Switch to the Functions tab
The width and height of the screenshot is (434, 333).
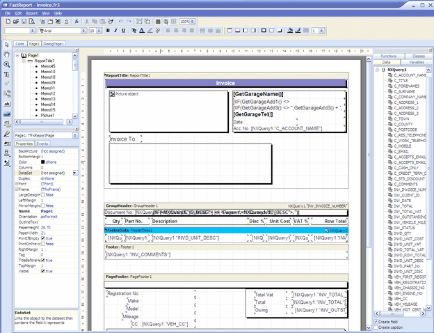click(x=388, y=56)
